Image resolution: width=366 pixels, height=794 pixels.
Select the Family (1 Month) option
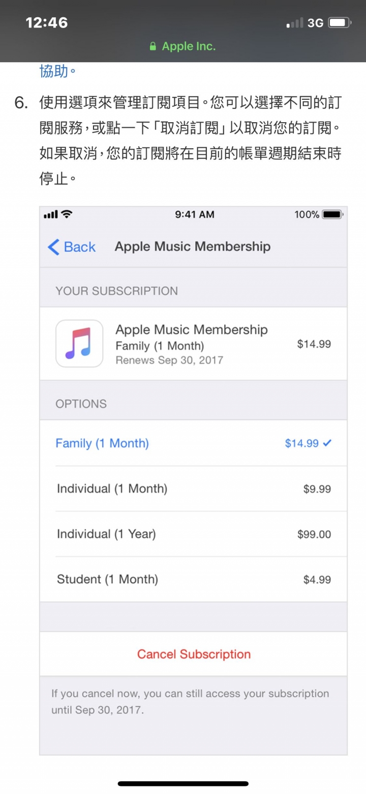[194, 443]
